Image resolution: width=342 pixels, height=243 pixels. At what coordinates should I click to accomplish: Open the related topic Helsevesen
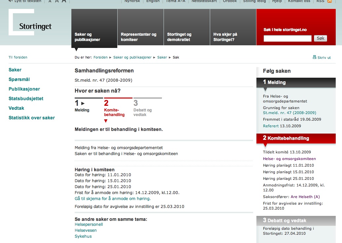coord(86,230)
